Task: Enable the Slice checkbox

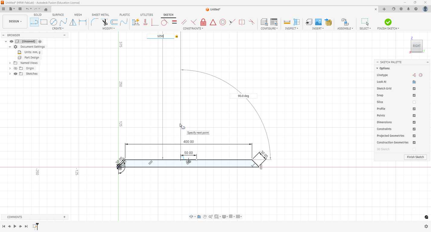Action: click(414, 102)
